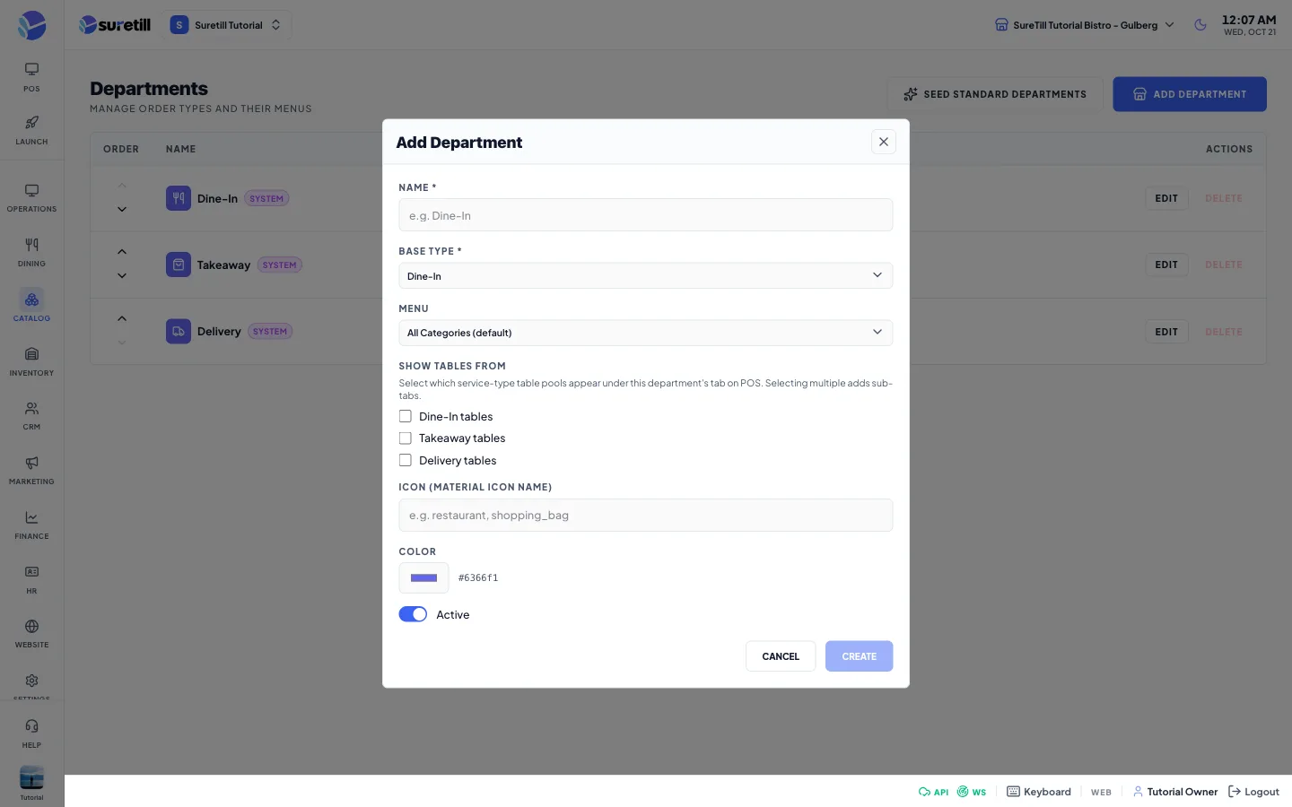This screenshot has height=807, width=1292.
Task: Open the Base Type dropdown
Action: click(x=645, y=275)
